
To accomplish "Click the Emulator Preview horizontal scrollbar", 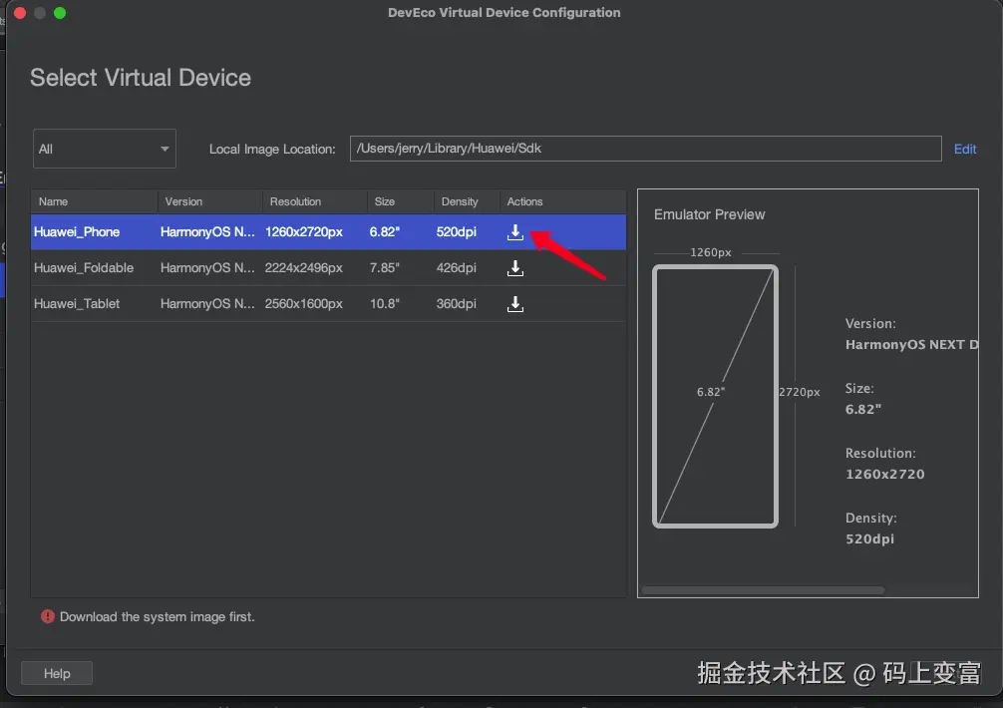I will (763, 590).
